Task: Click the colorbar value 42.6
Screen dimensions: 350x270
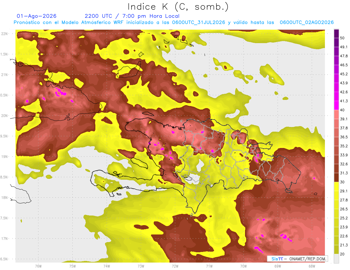Action: click(344, 92)
